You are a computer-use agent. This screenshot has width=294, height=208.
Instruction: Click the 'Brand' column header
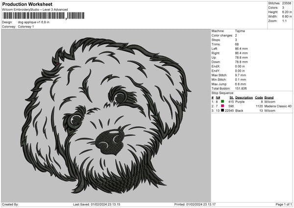pos(269,98)
